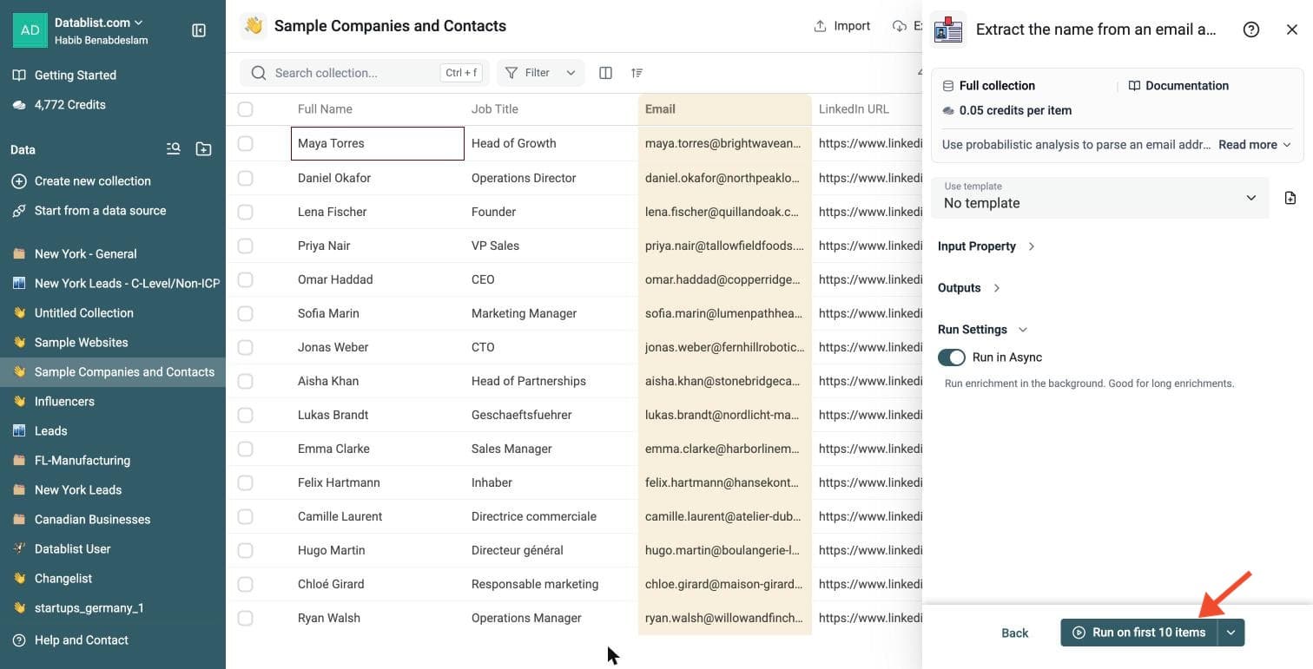Tick the checkbox for Maya Torres row
The width and height of the screenshot is (1313, 669).
click(x=246, y=143)
